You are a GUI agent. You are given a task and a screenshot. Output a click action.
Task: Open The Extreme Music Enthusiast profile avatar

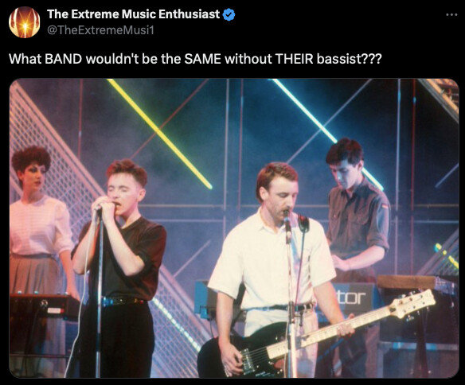(x=25, y=22)
